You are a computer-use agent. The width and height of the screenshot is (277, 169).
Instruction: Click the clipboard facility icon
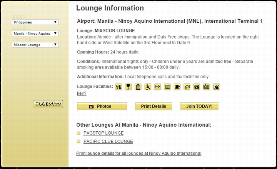tap(138, 87)
